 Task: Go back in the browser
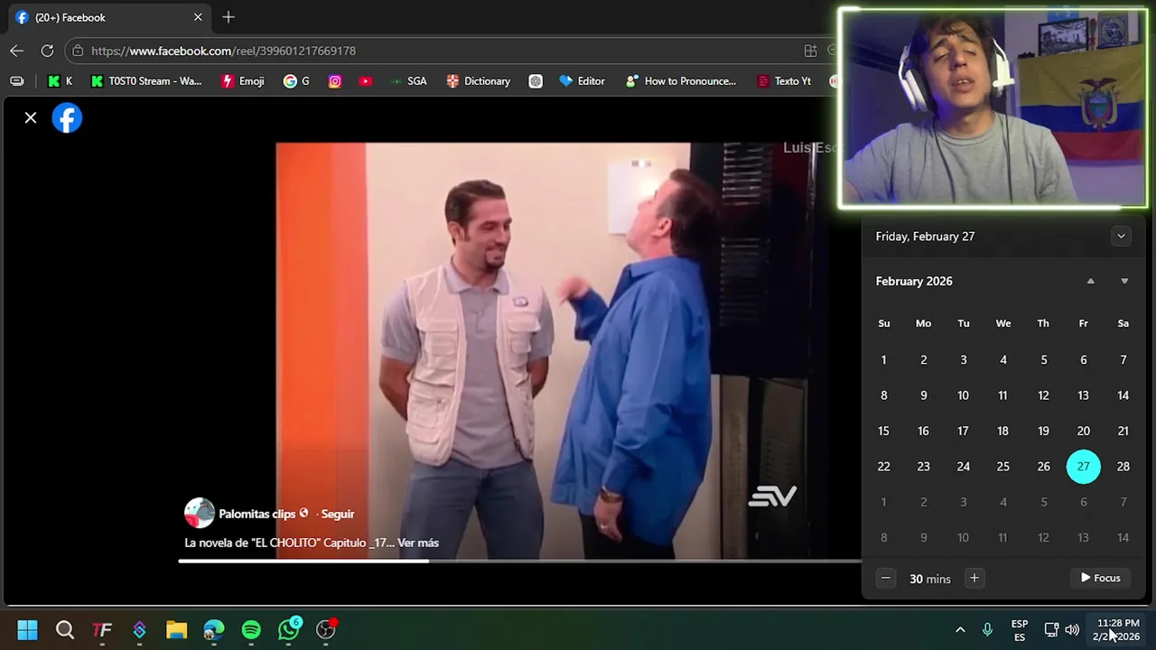tap(16, 51)
